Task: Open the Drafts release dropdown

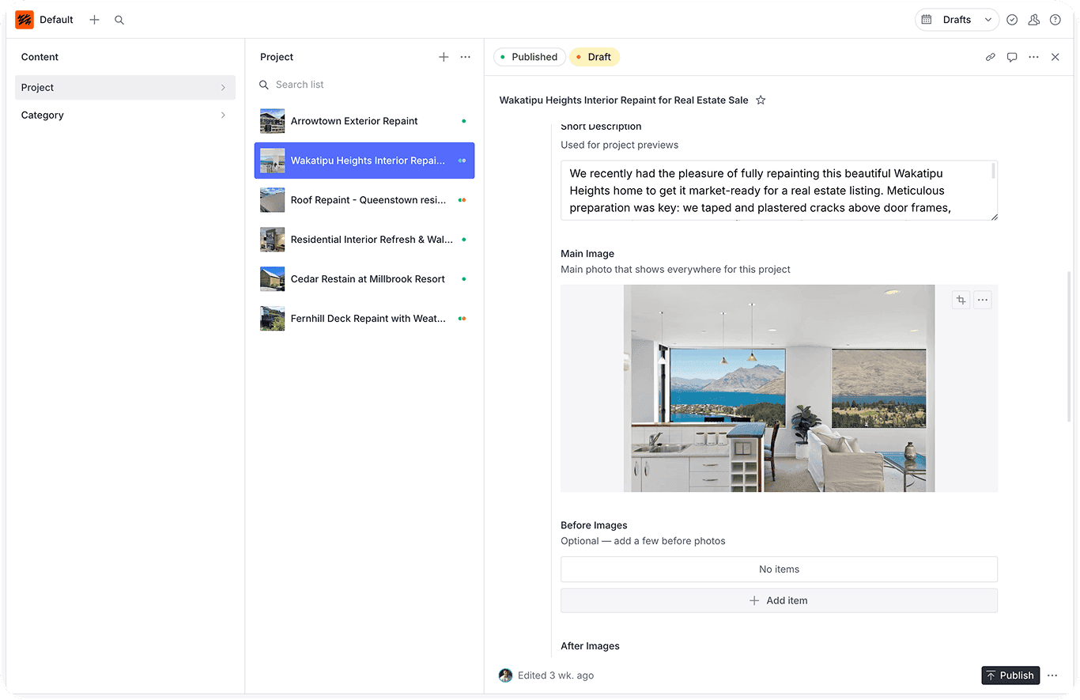Action: coord(957,20)
